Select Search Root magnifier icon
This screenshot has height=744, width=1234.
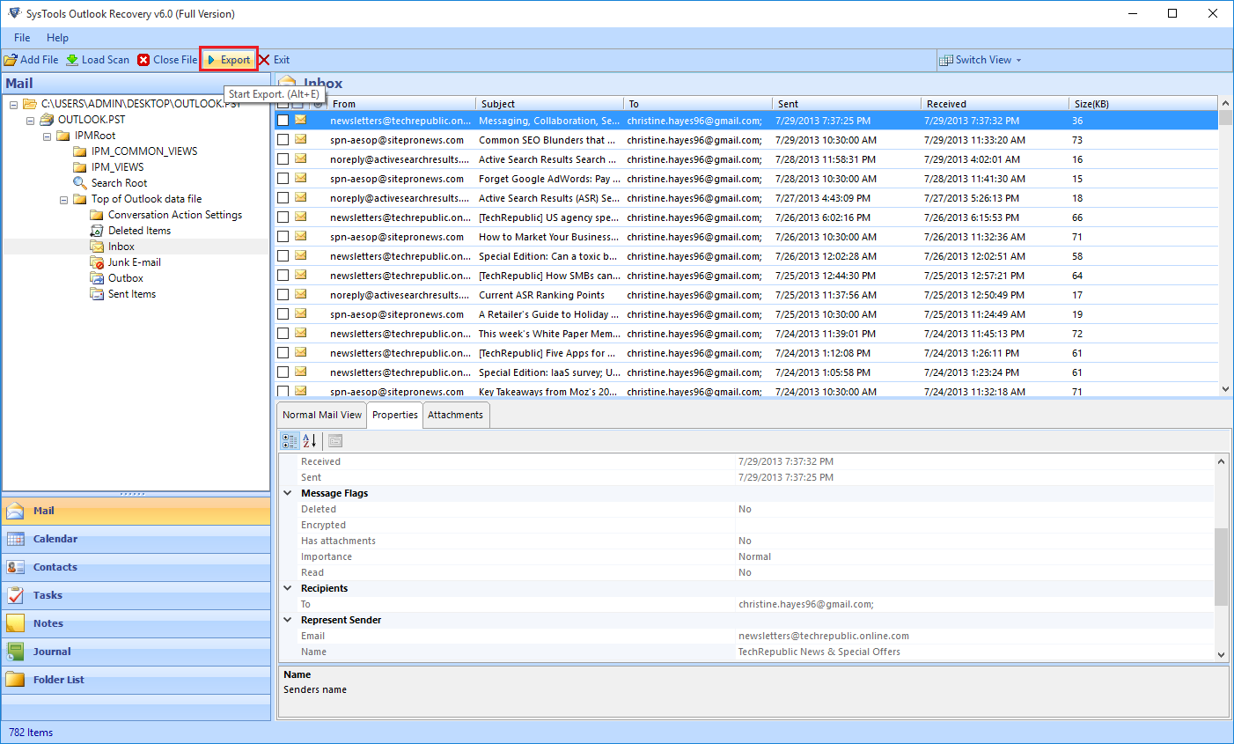[x=80, y=183]
